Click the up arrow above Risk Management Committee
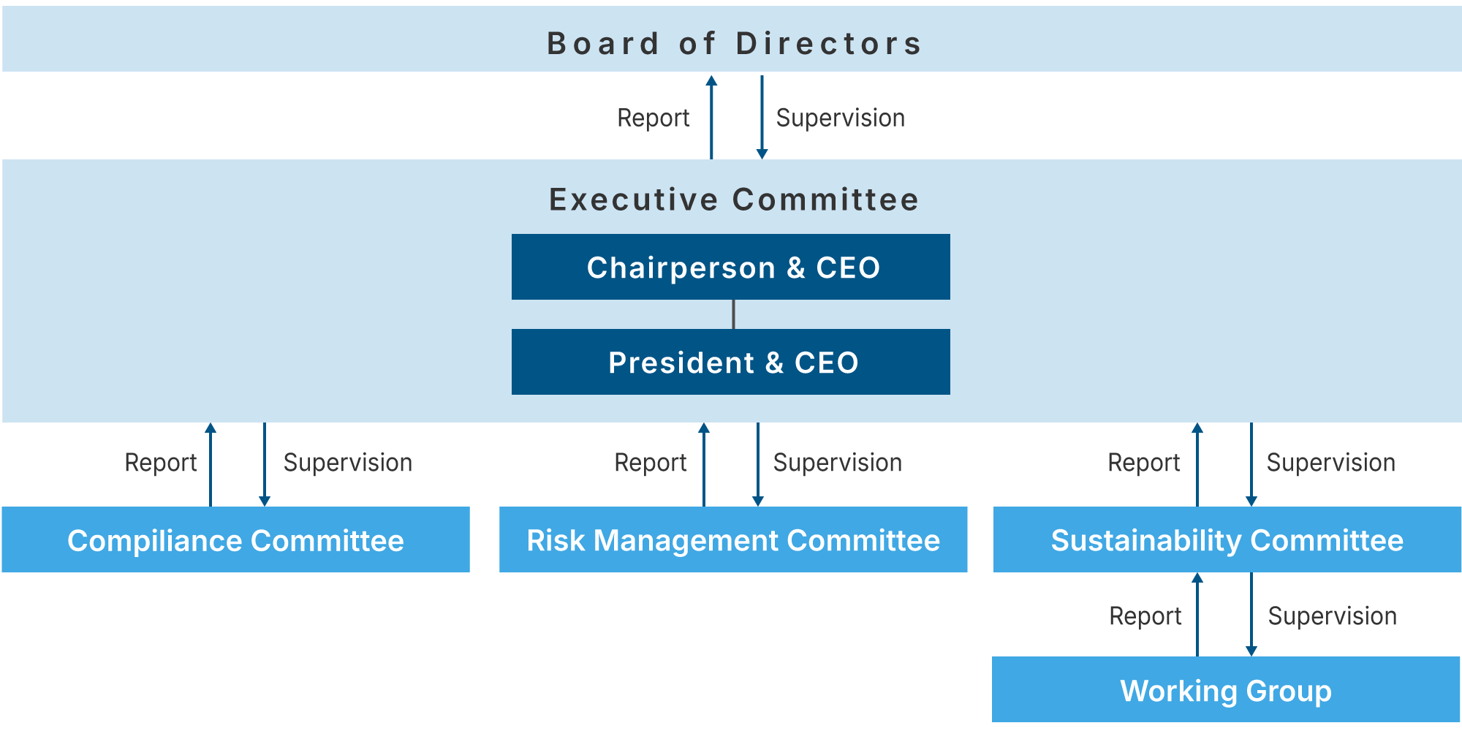The width and height of the screenshot is (1462, 731). click(x=704, y=463)
